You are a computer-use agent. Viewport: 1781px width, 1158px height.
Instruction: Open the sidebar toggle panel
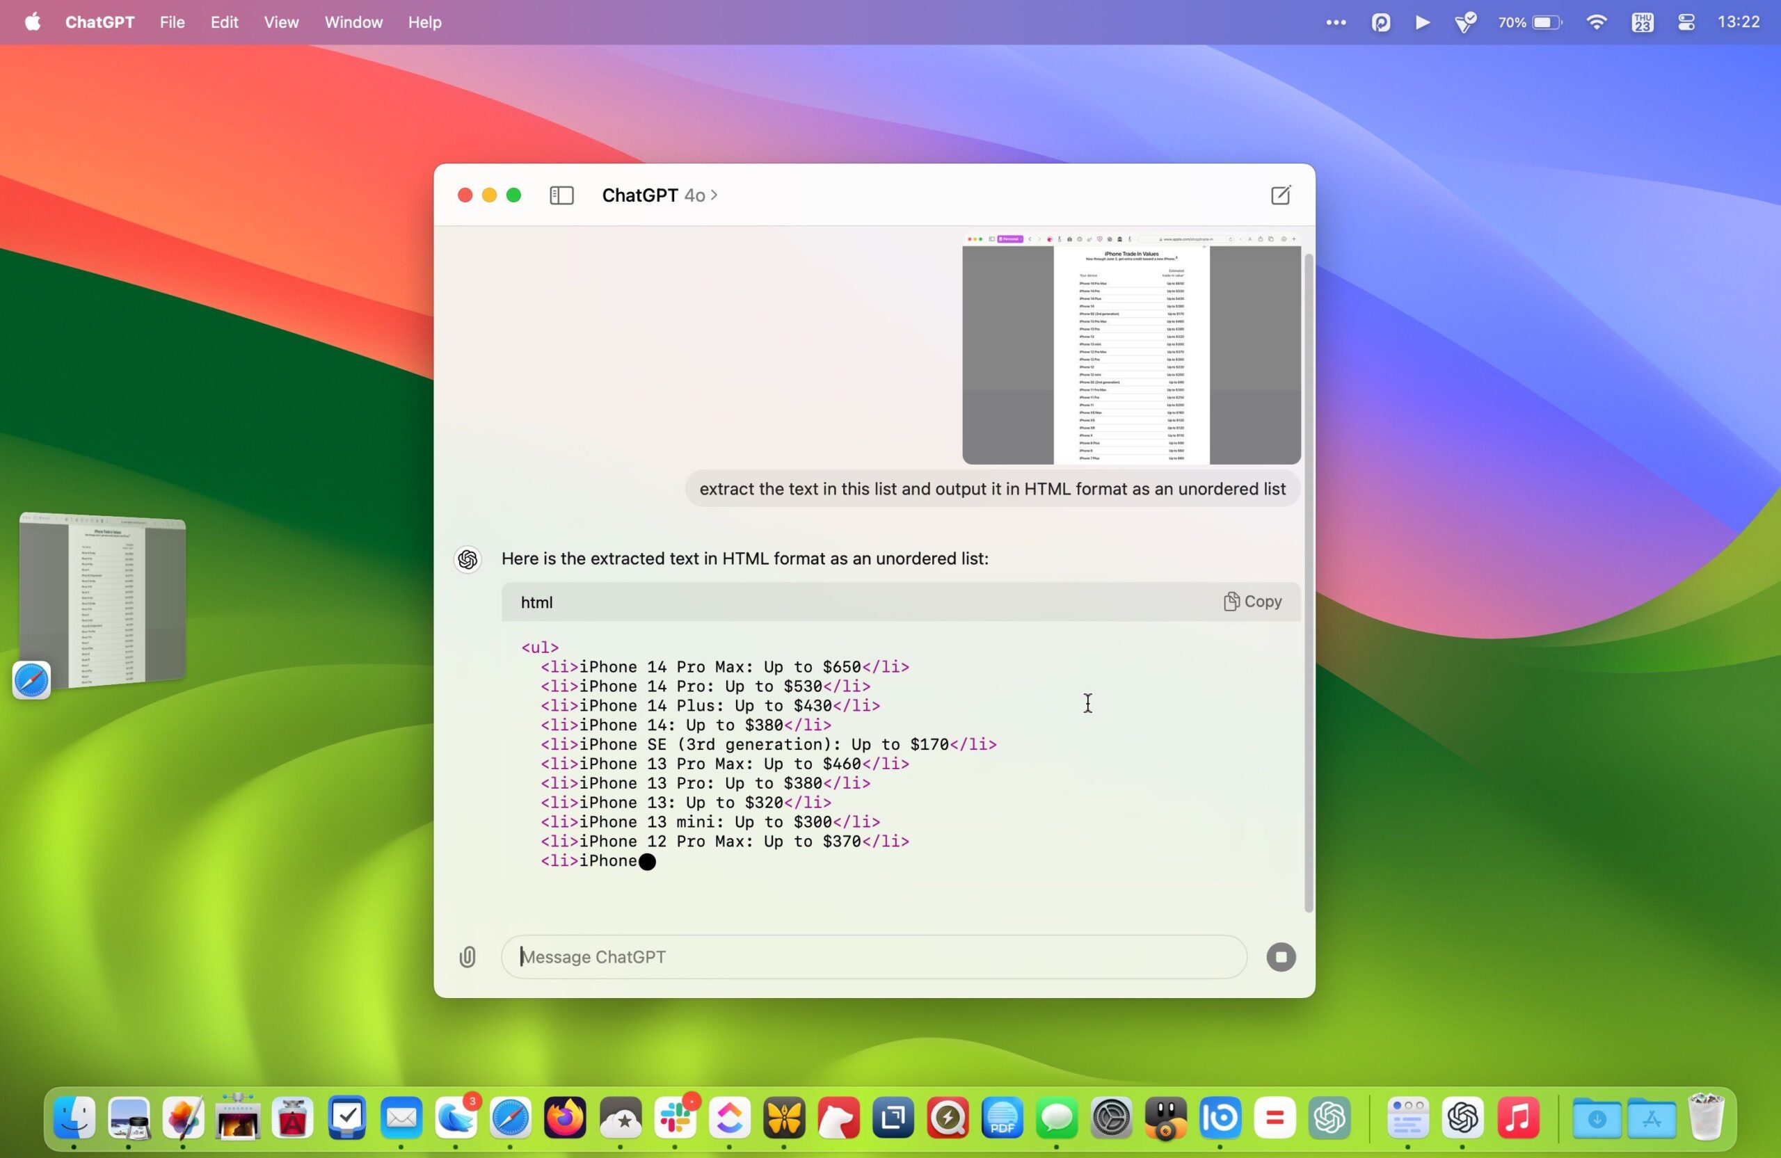561,193
